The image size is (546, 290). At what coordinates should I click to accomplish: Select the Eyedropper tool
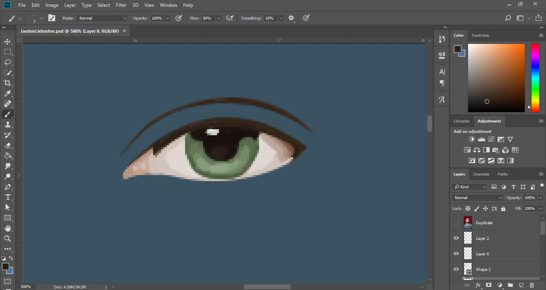8,93
